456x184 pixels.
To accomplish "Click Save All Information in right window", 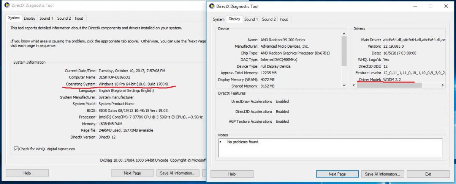I will coord(382,174).
